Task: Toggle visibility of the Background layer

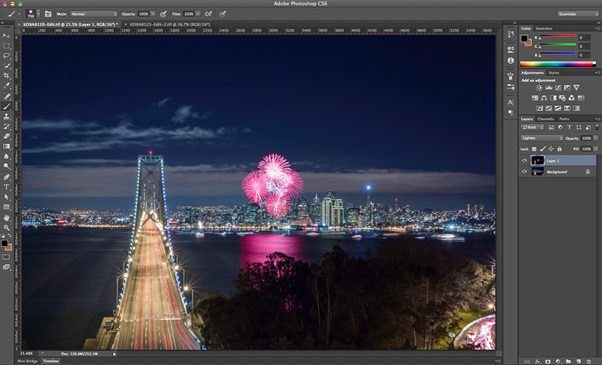Action: click(x=524, y=172)
